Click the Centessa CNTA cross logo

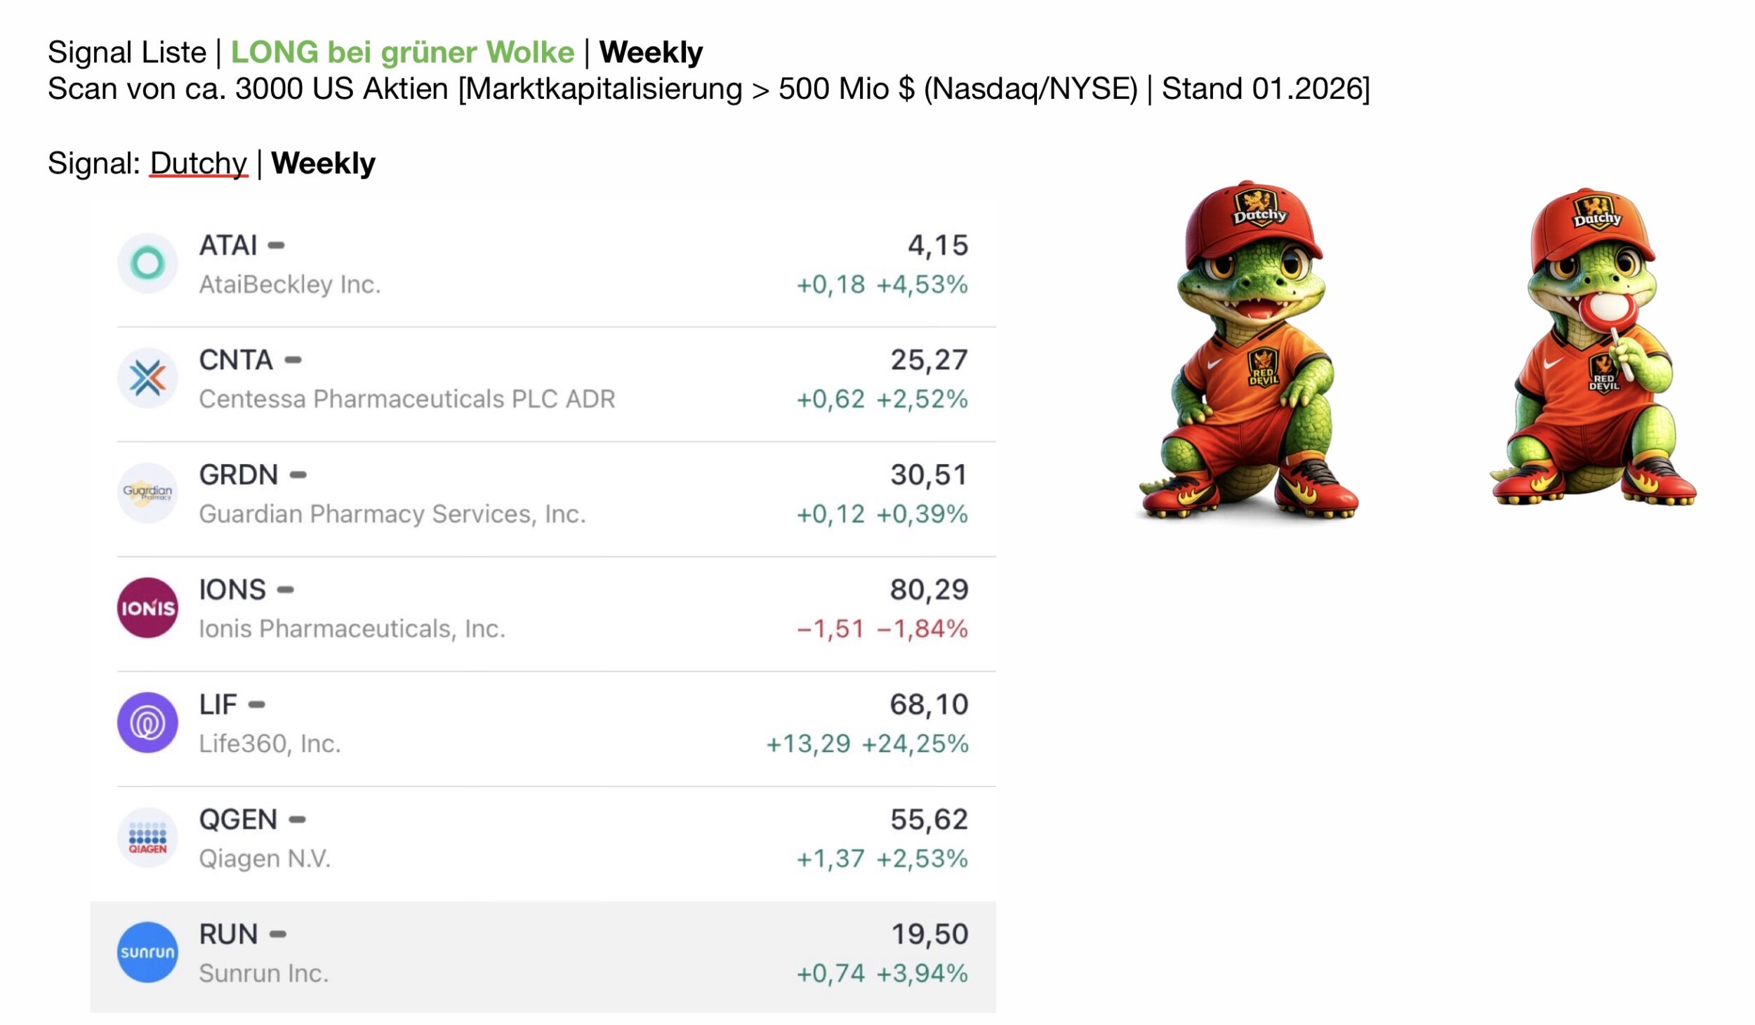(x=147, y=378)
